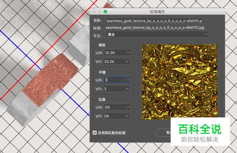Open the 缩放 V/Y dropdown arrow

click(x=127, y=62)
